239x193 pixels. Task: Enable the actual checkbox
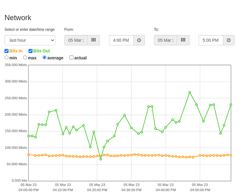pyautogui.click(x=72, y=57)
